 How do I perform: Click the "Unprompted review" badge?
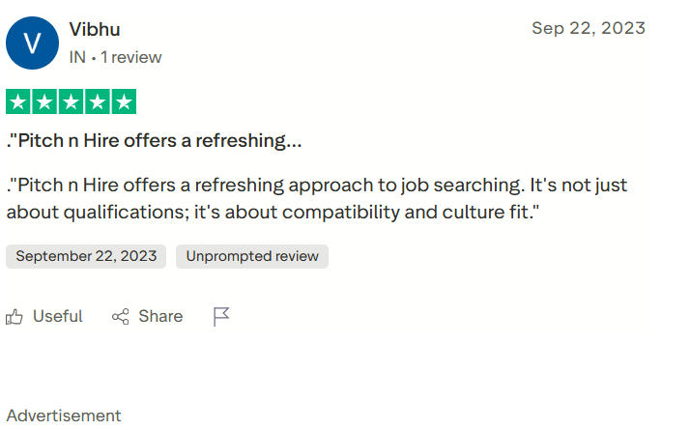pyautogui.click(x=252, y=256)
